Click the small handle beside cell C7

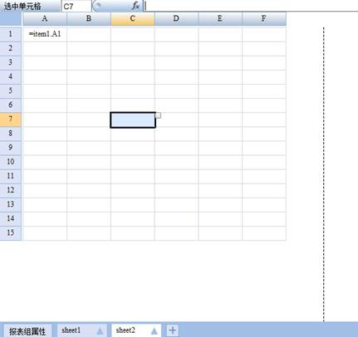coord(158,115)
